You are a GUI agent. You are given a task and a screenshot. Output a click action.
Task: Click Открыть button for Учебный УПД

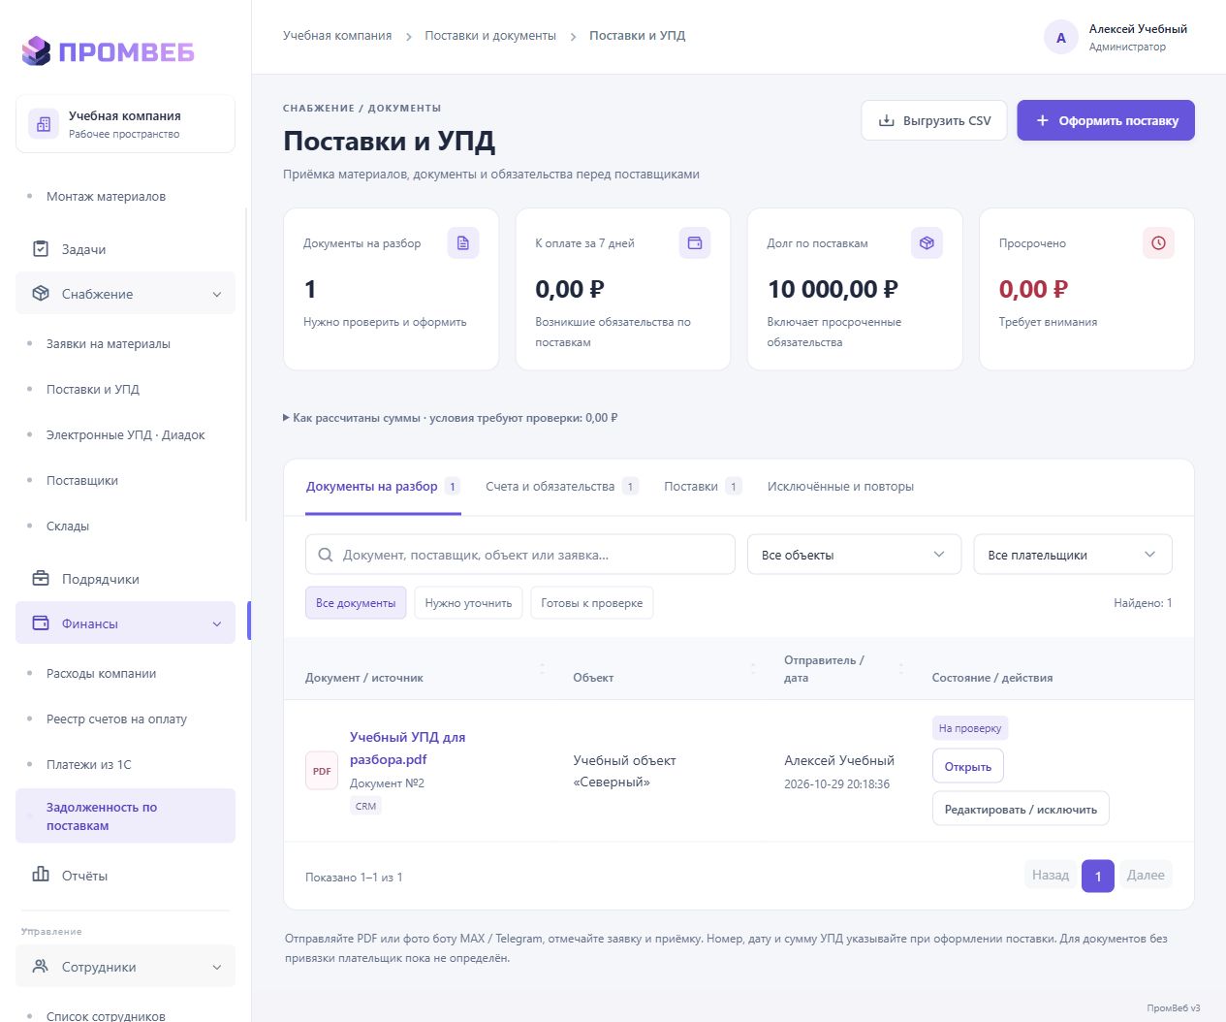click(x=968, y=767)
